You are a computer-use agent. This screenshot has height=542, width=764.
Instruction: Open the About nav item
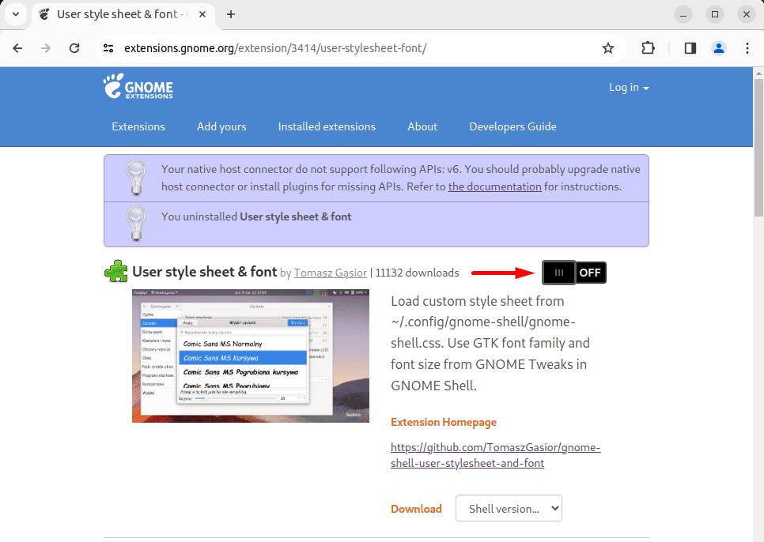point(422,126)
